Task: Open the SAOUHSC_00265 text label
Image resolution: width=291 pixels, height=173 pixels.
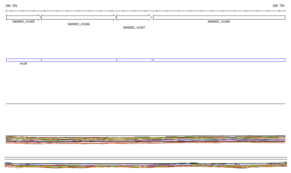Action: (x=23, y=22)
